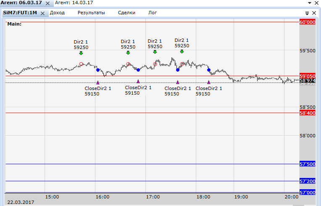Click the blue 57'500 level label

[x=307, y=164]
